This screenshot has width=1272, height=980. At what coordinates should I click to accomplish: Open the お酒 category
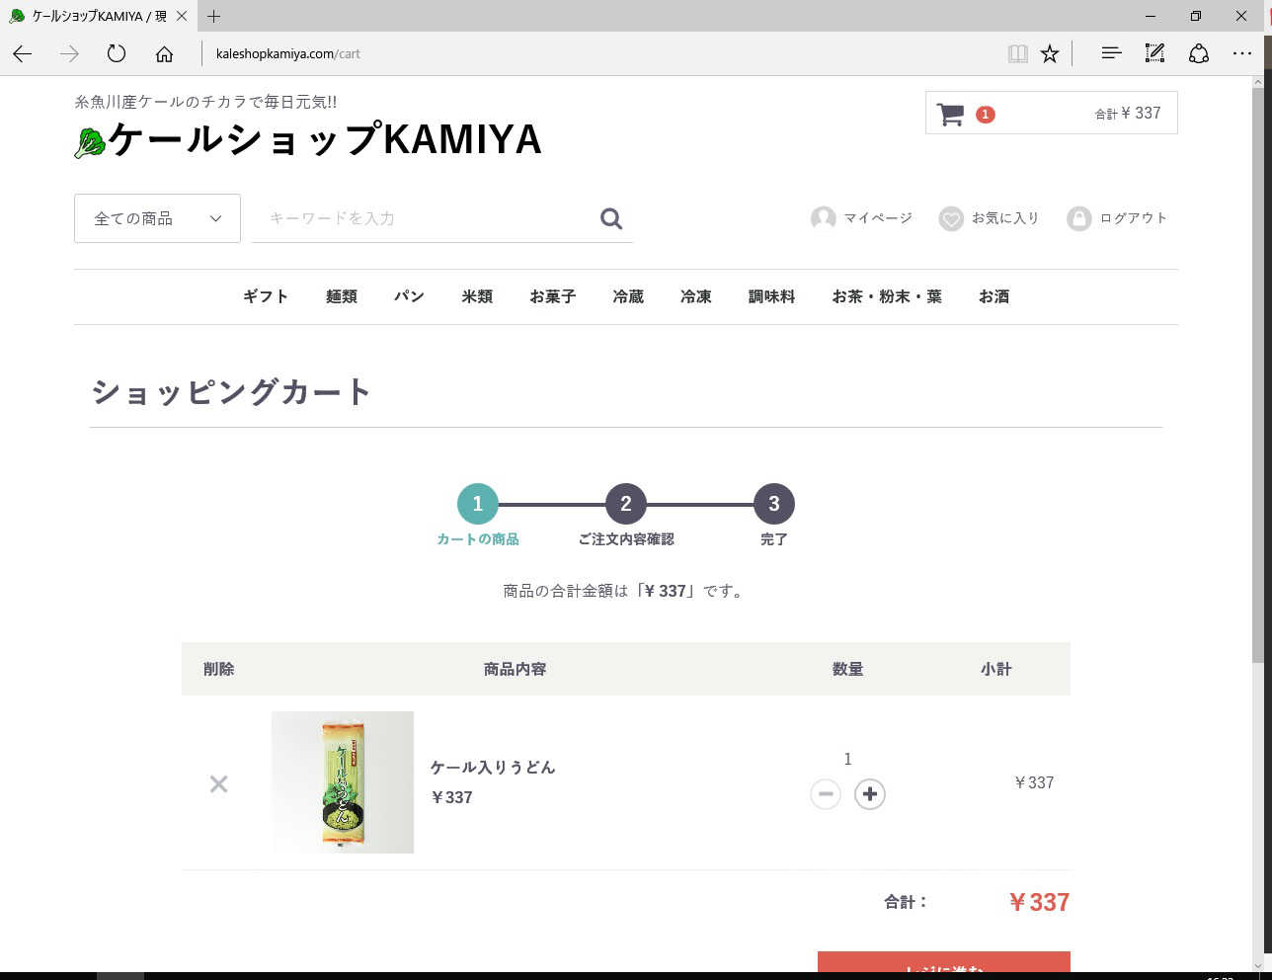point(994,296)
